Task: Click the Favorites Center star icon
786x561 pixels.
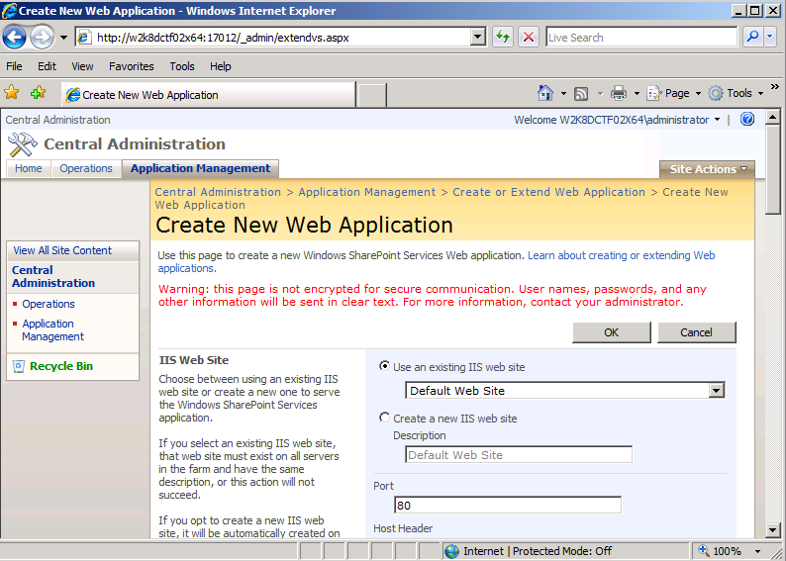Action: (x=12, y=92)
